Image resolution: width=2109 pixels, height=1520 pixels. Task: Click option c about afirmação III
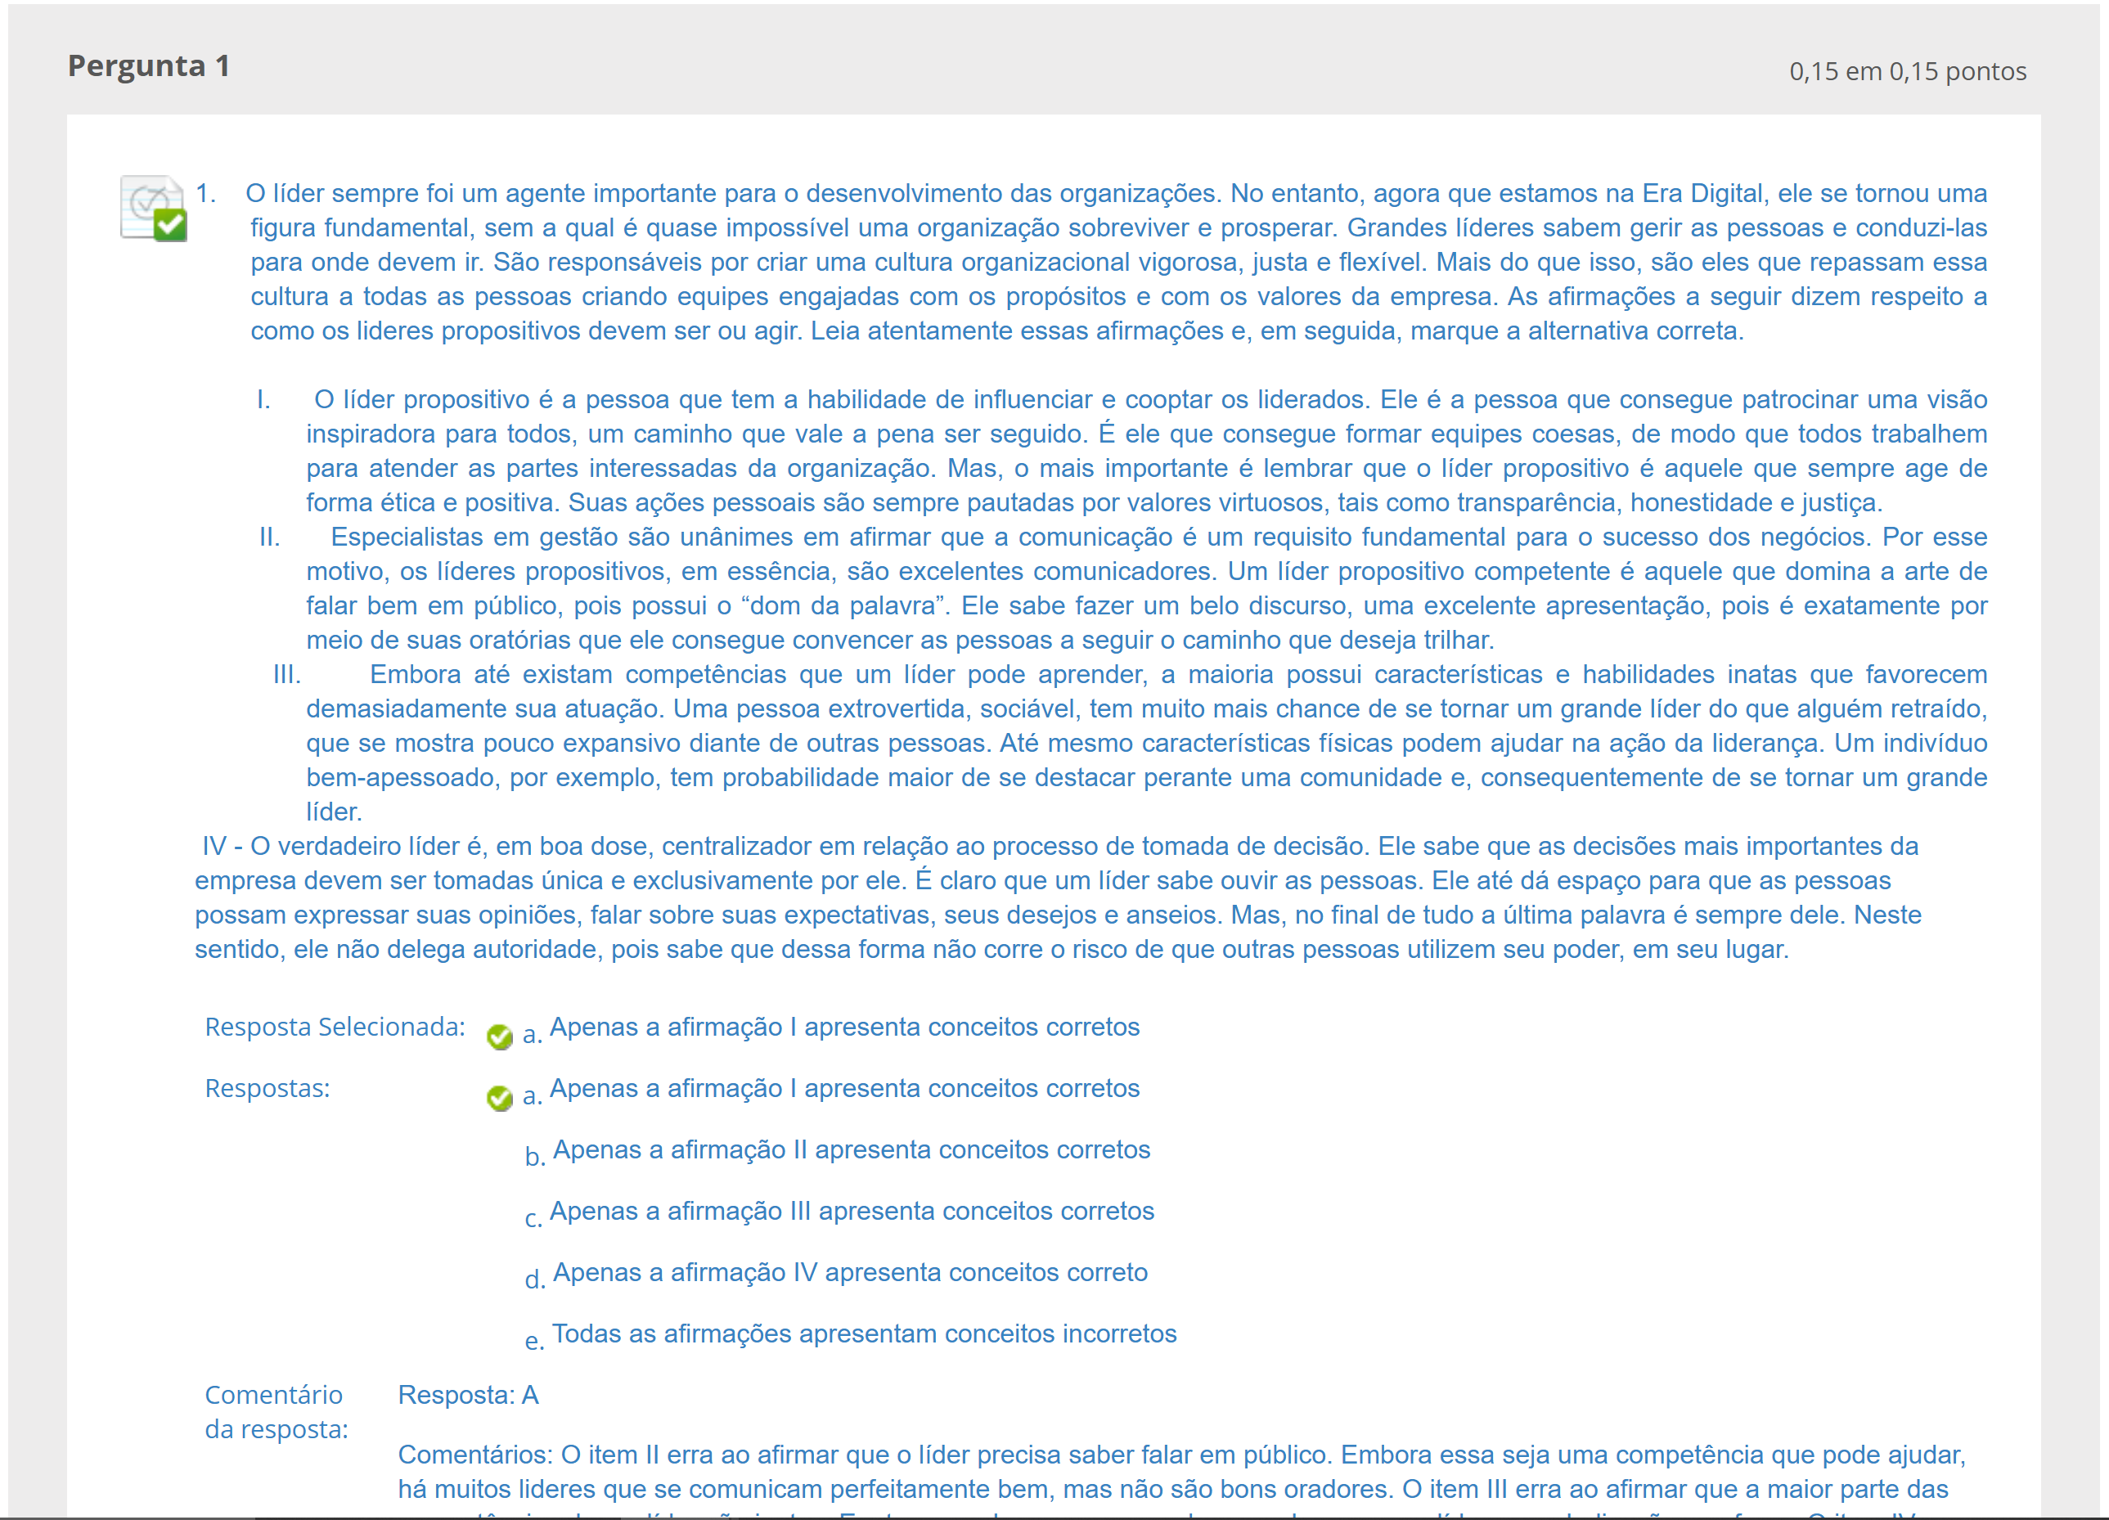pos(851,1212)
